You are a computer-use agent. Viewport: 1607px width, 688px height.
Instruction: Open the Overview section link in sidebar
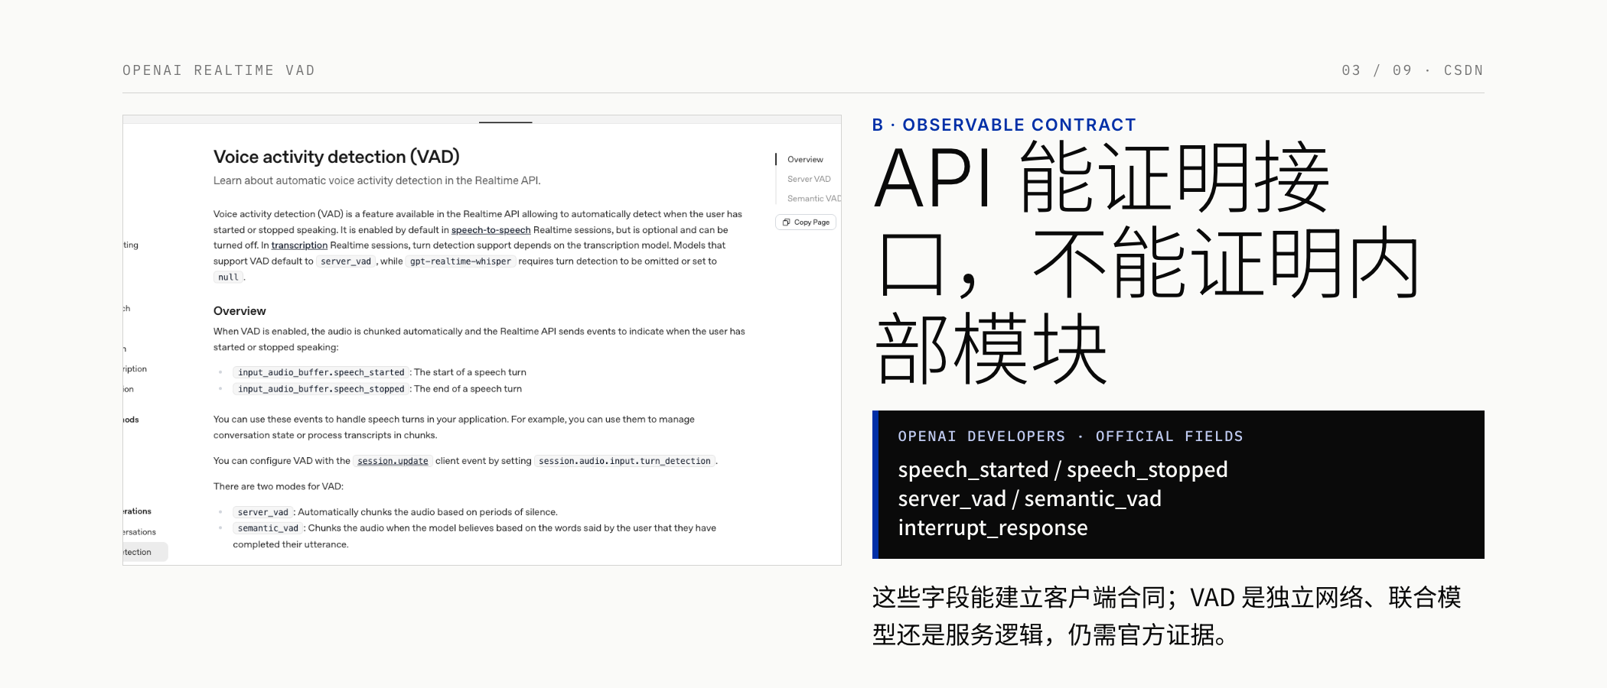805,160
